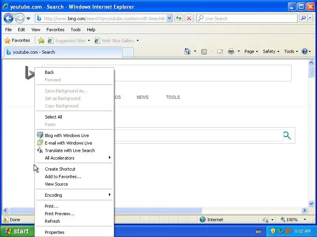The image size is (317, 237).
Task: Click in the Live Search box
Action: point(247,18)
